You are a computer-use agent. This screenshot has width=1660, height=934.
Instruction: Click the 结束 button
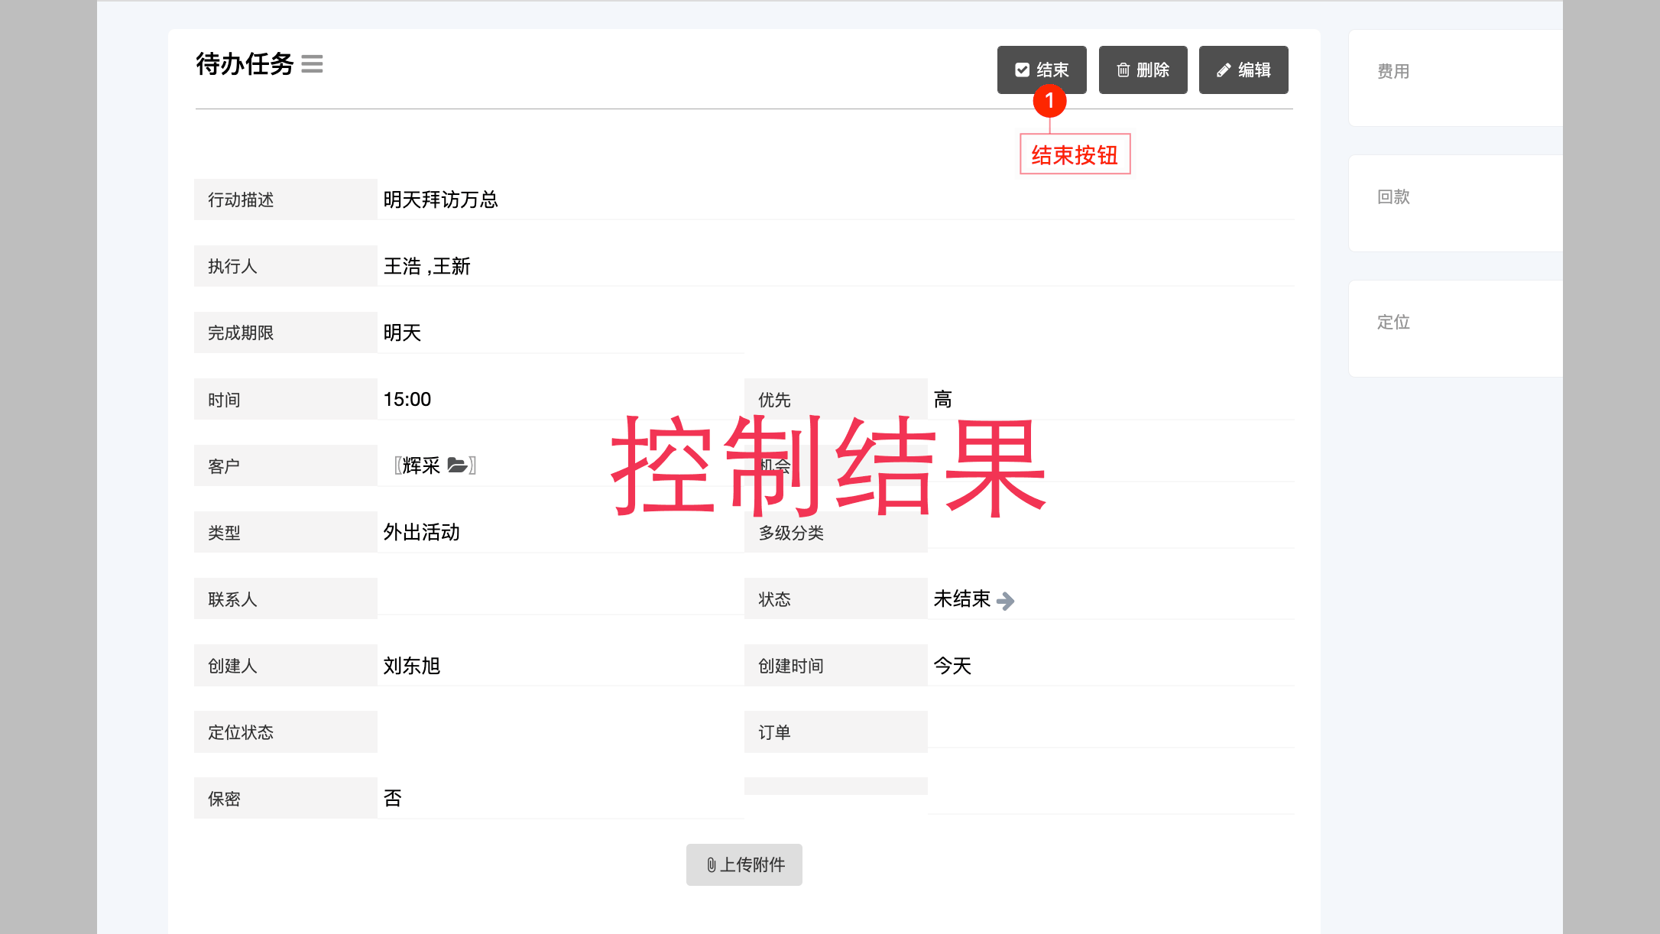[1042, 70]
